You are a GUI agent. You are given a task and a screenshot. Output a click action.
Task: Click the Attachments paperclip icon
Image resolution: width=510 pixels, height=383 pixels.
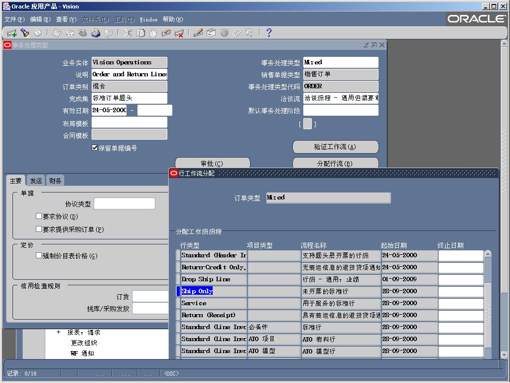pyautogui.click(x=237, y=33)
